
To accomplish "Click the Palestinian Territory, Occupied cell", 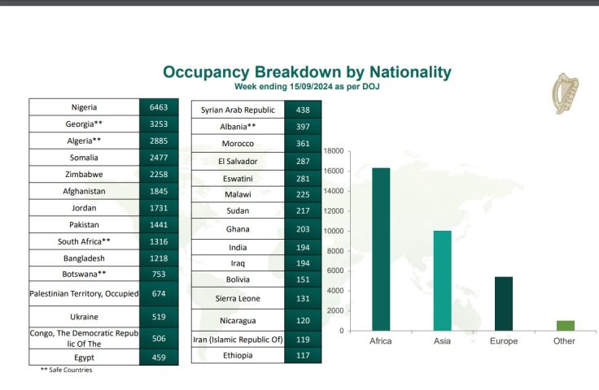I will coord(84,293).
